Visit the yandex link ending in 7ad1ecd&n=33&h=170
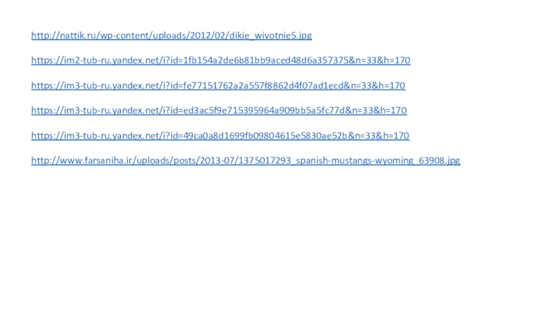This screenshot has width=553, height=311. point(218,86)
